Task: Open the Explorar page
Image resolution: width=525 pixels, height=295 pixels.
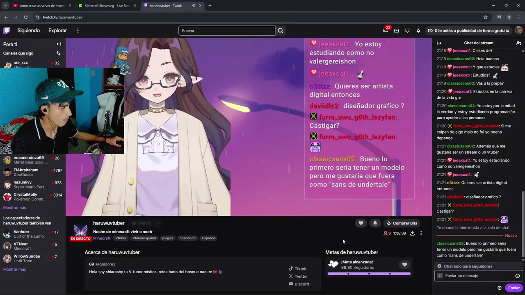Action: 57,31
